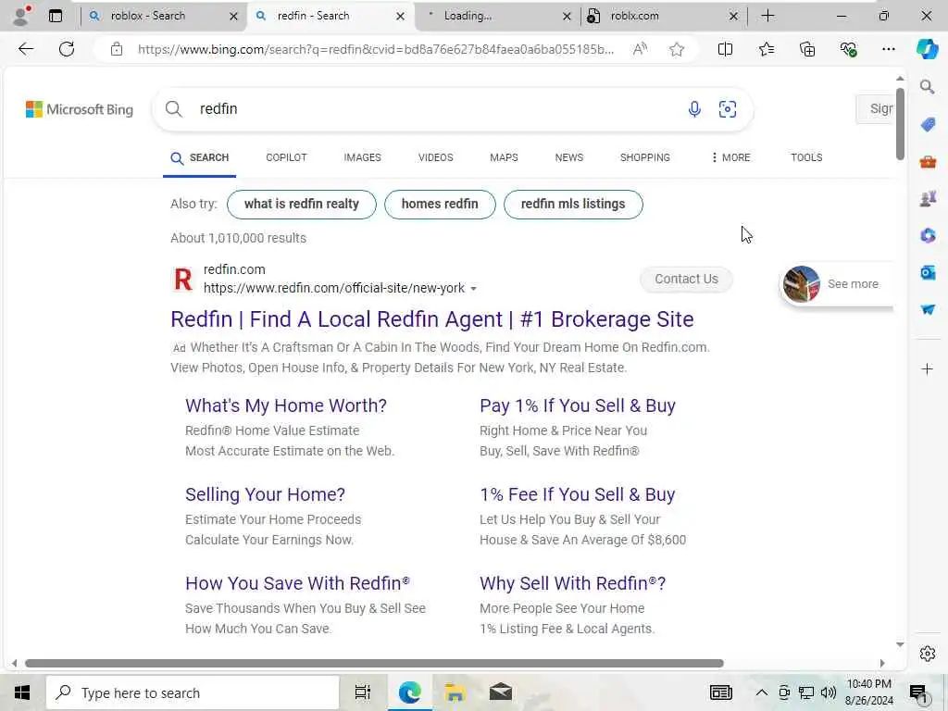Open File Explorer from the taskbar
Viewport: 948px width, 711px height.
455,692
